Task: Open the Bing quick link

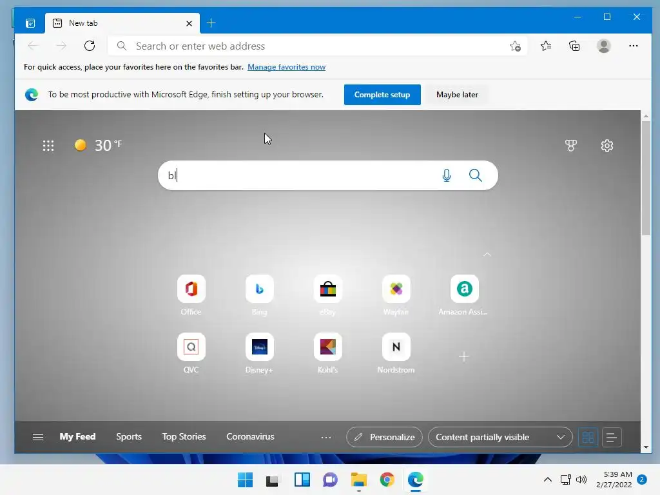Action: 259,295
